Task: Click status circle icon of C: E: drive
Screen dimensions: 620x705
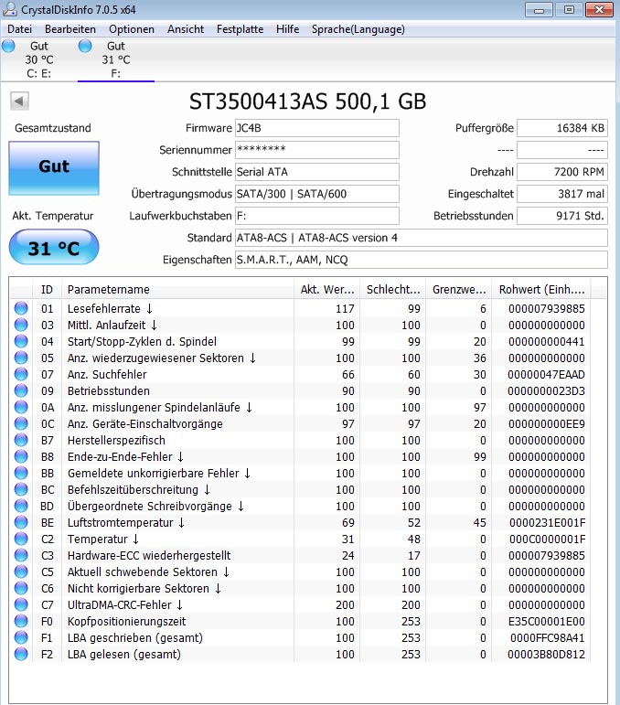Action: click(8, 46)
